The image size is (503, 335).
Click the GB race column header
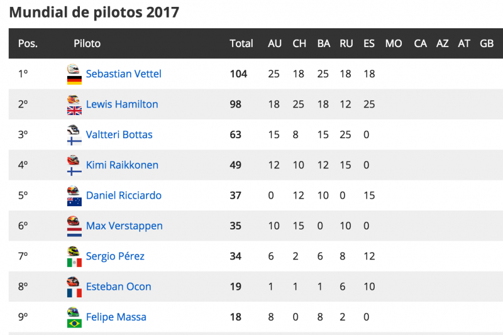(x=486, y=43)
